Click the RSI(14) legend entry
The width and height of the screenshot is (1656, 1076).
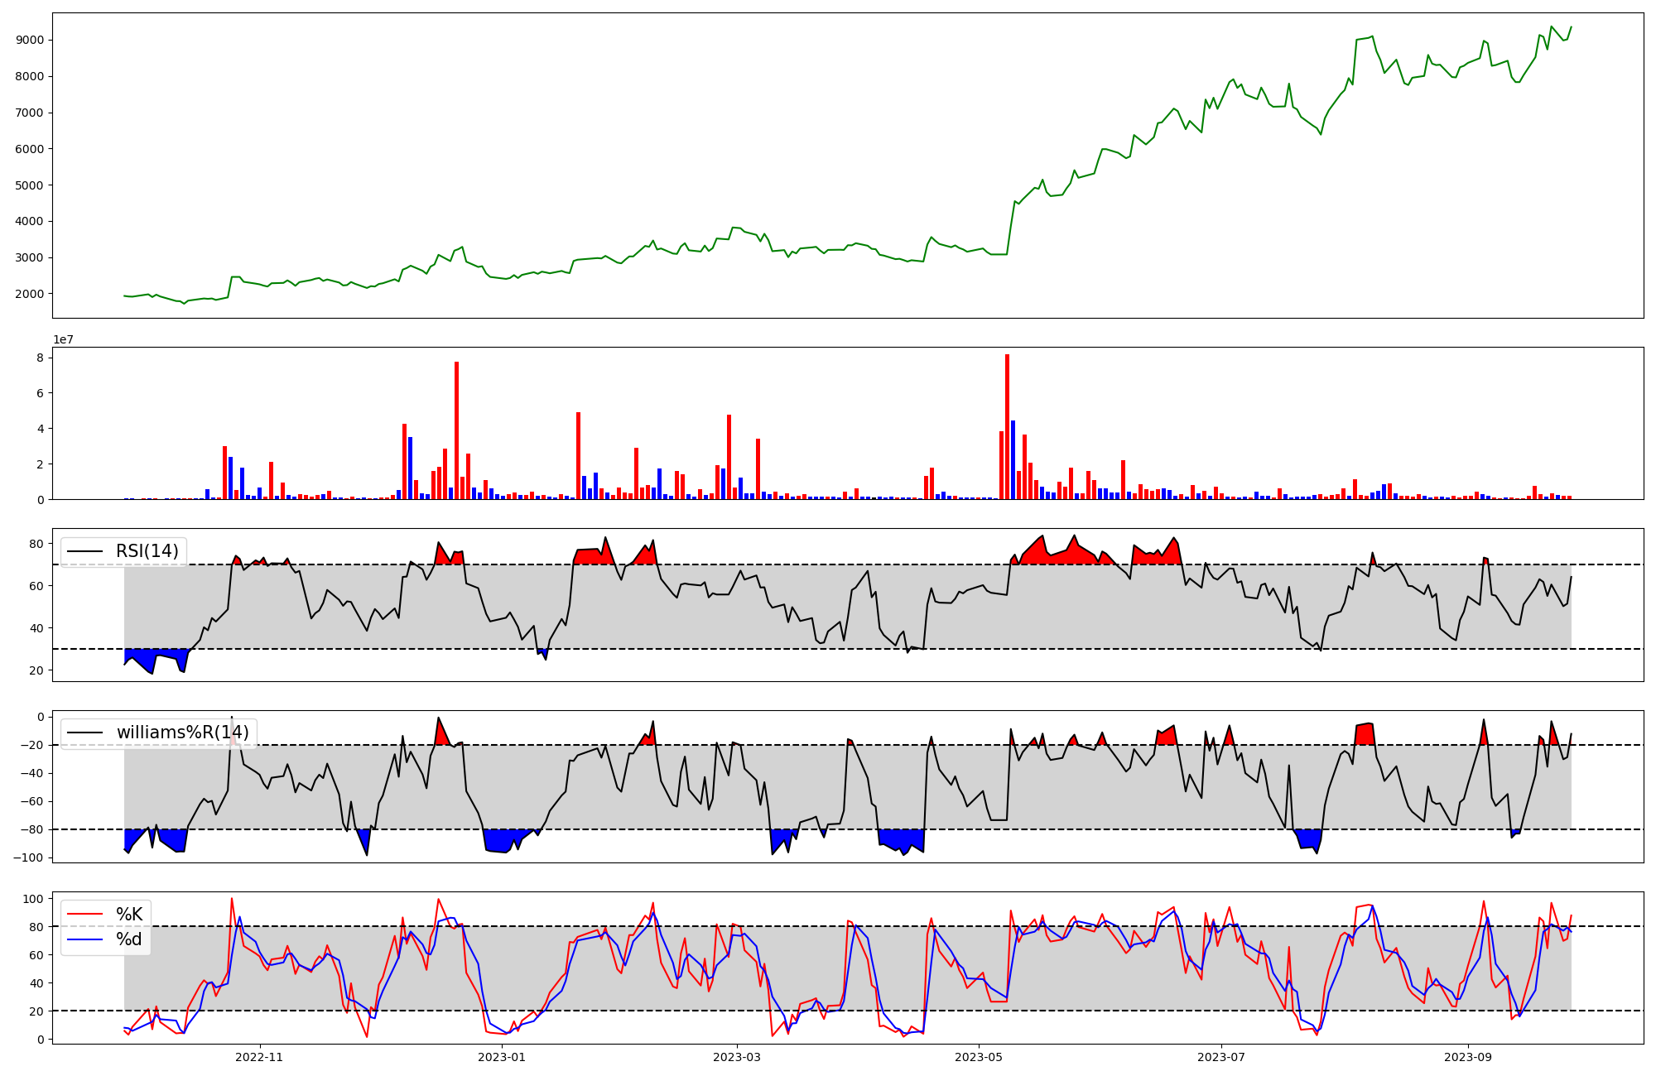(147, 551)
